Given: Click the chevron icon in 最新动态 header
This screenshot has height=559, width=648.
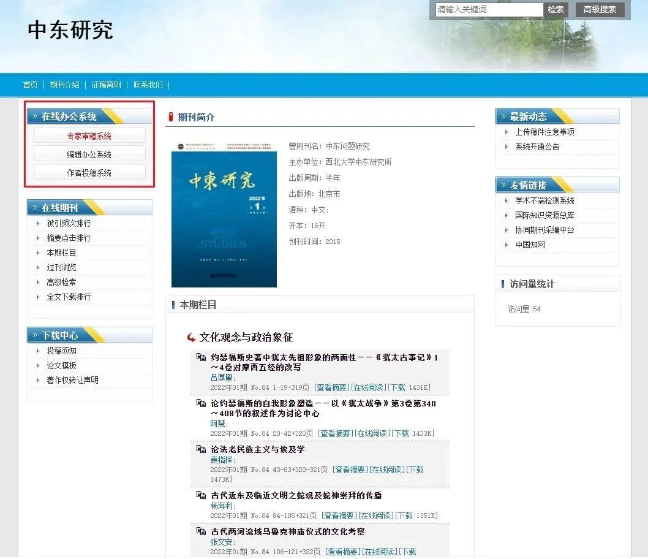Looking at the screenshot, I should (503, 116).
